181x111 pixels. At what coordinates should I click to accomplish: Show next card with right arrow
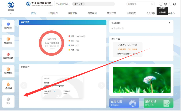[x=101, y=85]
